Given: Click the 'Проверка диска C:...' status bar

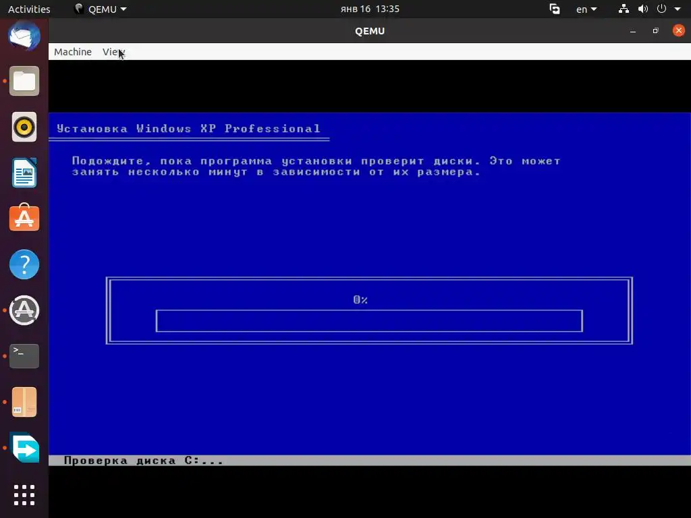Looking at the screenshot, I should pyautogui.click(x=369, y=460).
